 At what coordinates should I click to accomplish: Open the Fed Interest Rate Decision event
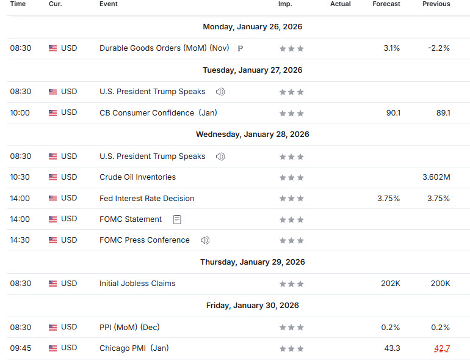[146, 198]
